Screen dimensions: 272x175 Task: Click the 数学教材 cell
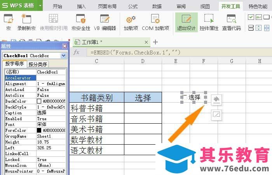[97, 139]
